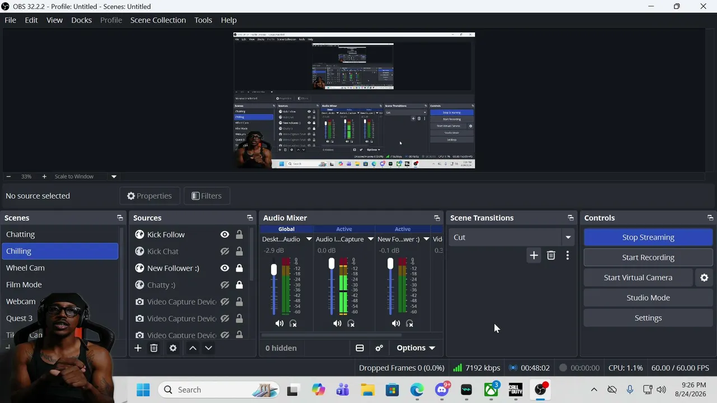Screen dimensions: 717x403
Task: Move source down with the down arrow
Action: 208,348
